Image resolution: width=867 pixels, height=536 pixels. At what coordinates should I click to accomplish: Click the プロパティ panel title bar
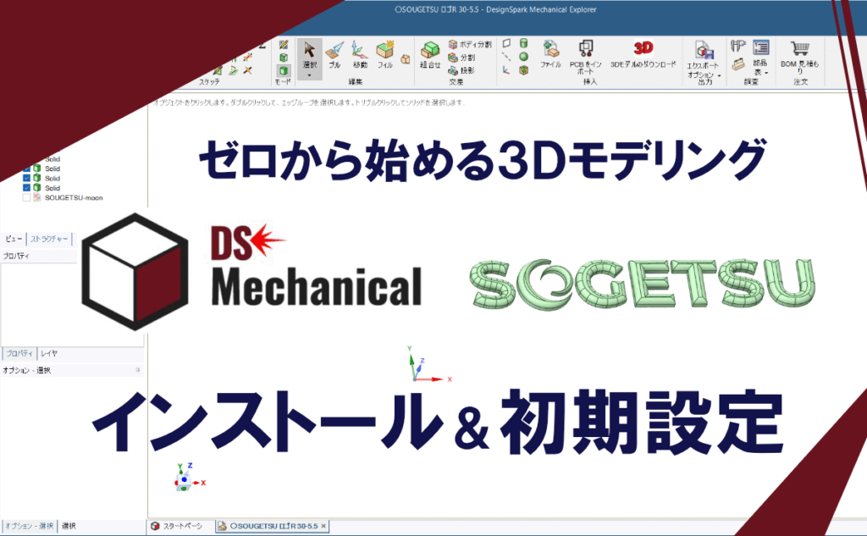[39, 256]
